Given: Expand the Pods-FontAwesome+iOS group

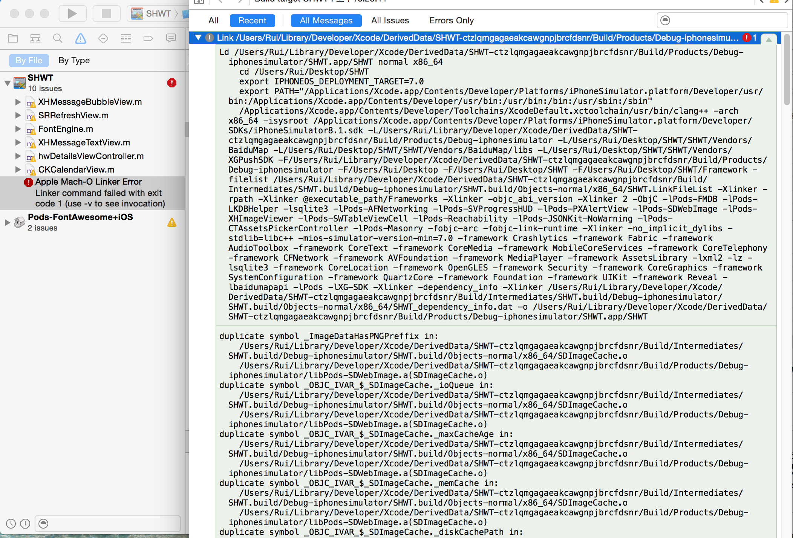Looking at the screenshot, I should (7, 222).
